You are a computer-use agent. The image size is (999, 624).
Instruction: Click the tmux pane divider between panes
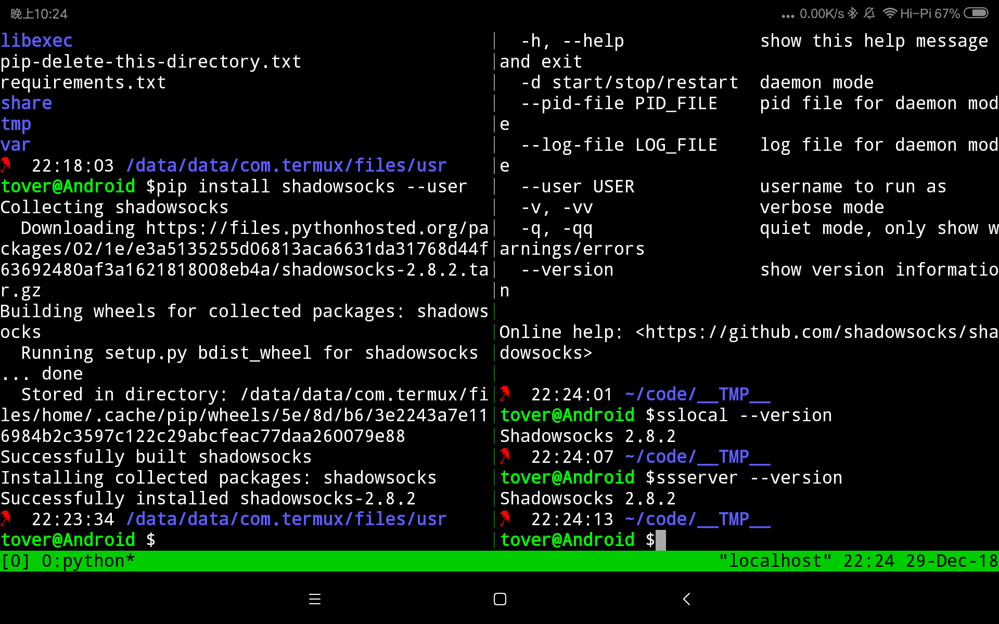(x=494, y=290)
